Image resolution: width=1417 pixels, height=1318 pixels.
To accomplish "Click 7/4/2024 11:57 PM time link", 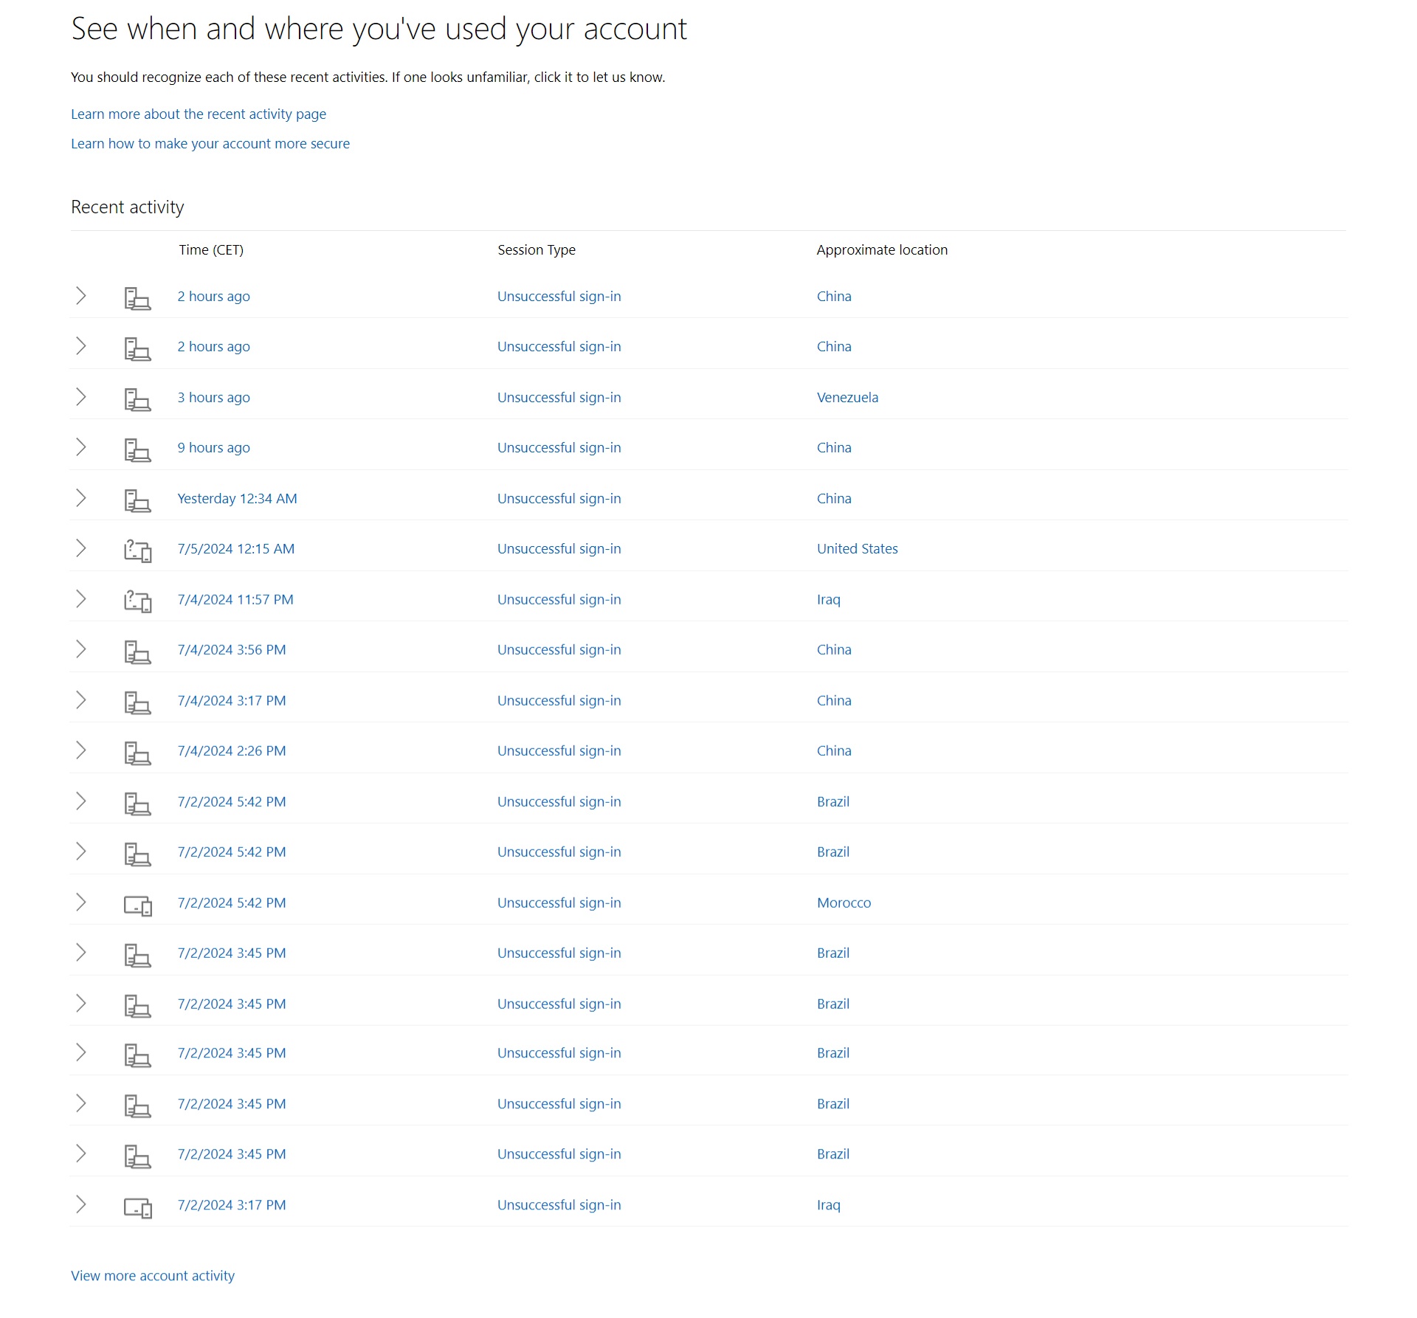I will click(235, 599).
